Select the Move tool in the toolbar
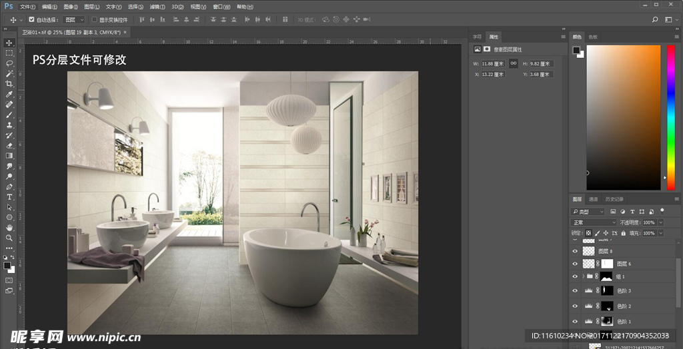Viewport: 683px width, 349px height. click(x=9, y=43)
